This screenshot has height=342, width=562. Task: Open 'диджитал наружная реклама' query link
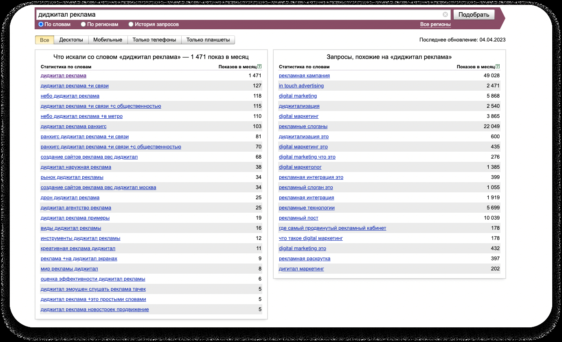[x=76, y=167]
